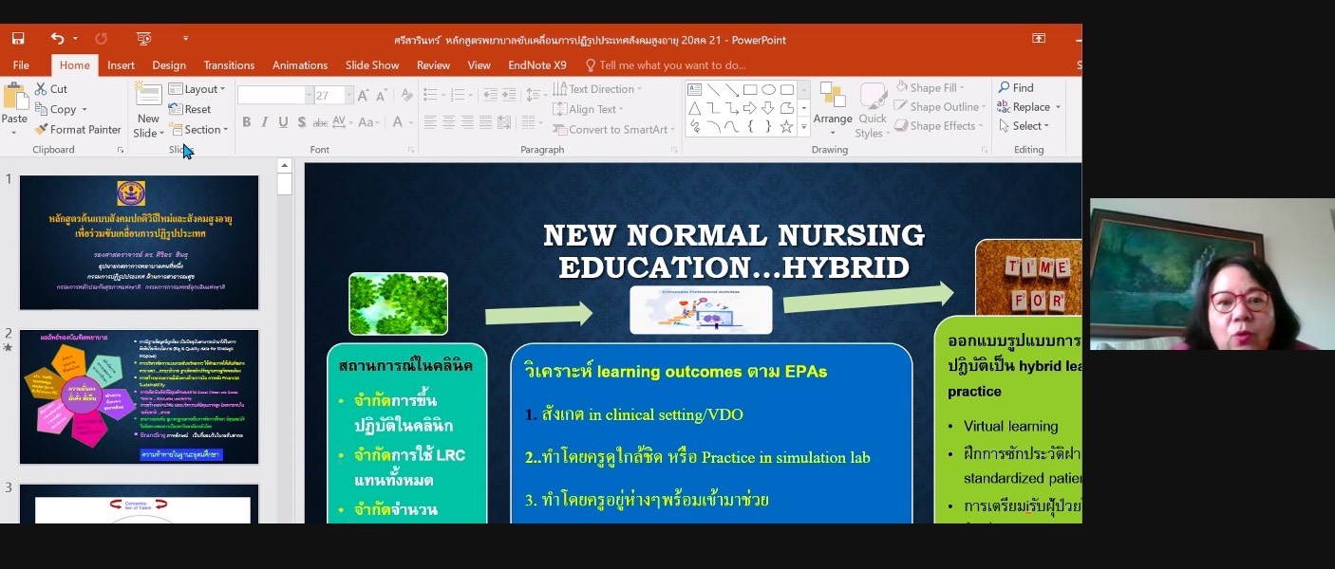The height and width of the screenshot is (569, 1335).
Task: Select the 5-point star shape
Action: [786, 126]
